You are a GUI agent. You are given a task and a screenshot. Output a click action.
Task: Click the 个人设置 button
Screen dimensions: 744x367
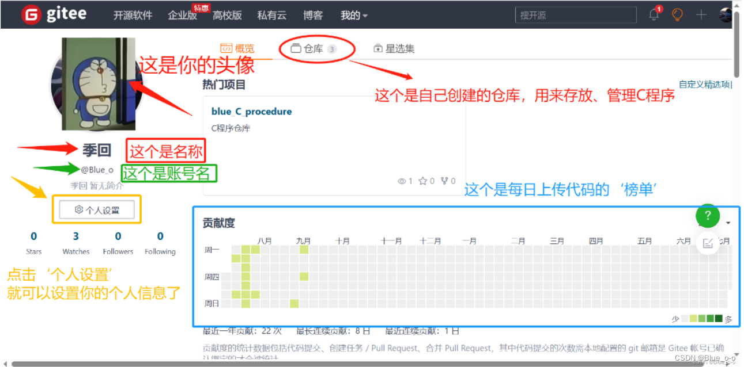tap(96, 209)
